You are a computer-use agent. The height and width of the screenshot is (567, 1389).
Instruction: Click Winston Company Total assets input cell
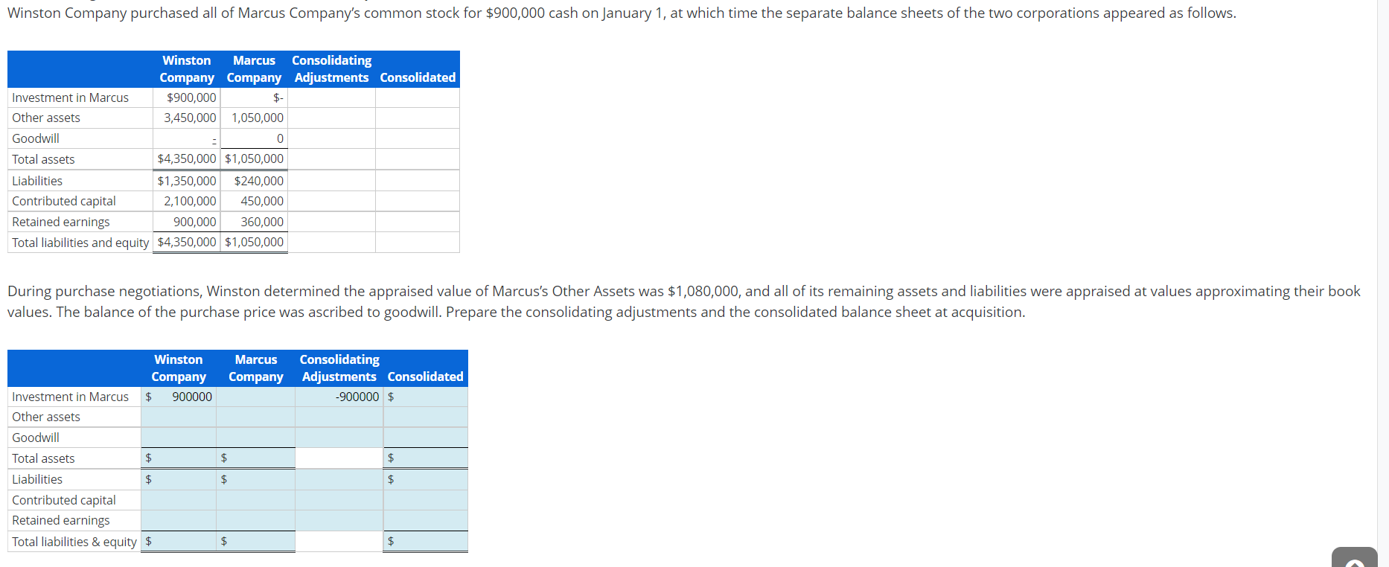pos(179,458)
